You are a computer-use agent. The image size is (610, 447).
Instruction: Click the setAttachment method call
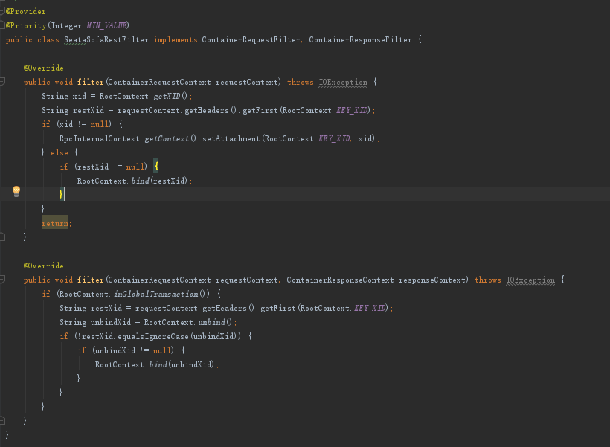click(x=231, y=138)
